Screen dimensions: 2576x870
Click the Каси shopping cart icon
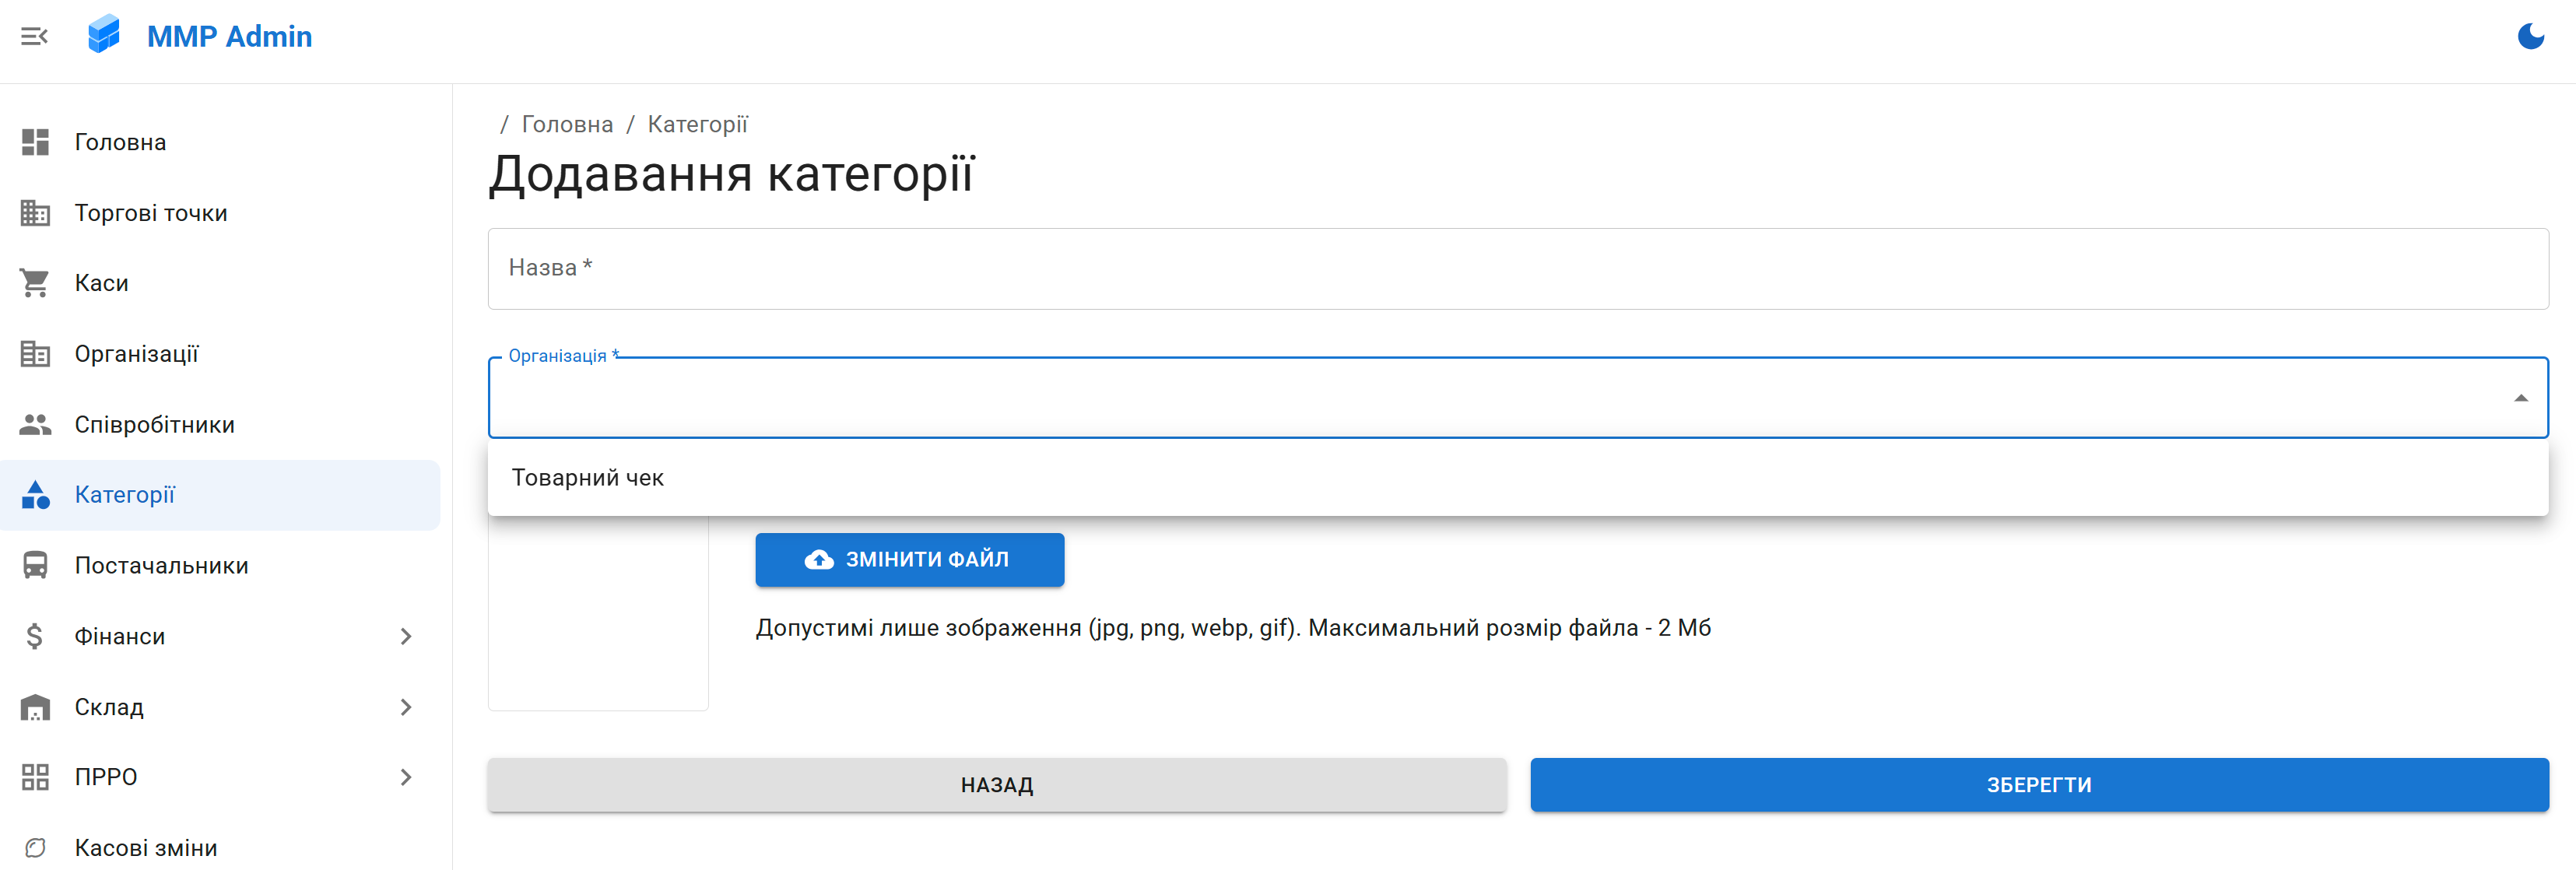coord(35,283)
